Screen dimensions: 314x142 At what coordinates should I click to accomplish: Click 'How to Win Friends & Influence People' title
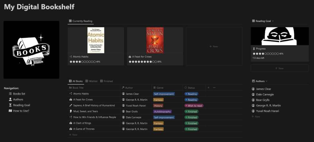pos(95,117)
